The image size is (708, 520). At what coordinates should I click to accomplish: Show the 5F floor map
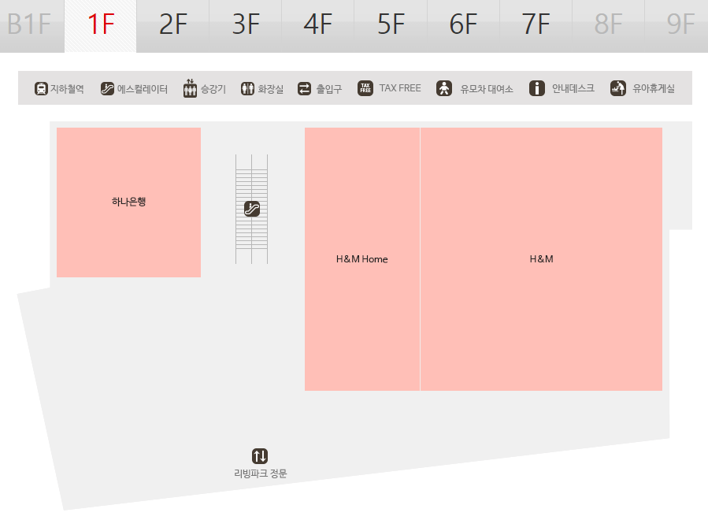(391, 26)
